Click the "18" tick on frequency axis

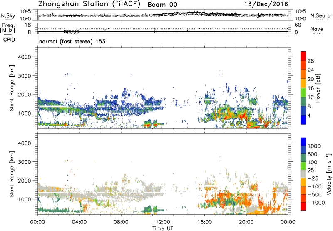[28, 25]
